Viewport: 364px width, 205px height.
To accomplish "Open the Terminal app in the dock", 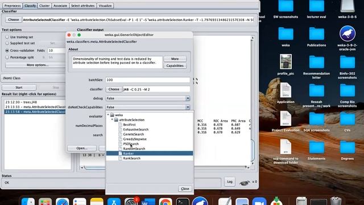I will coord(183,202).
